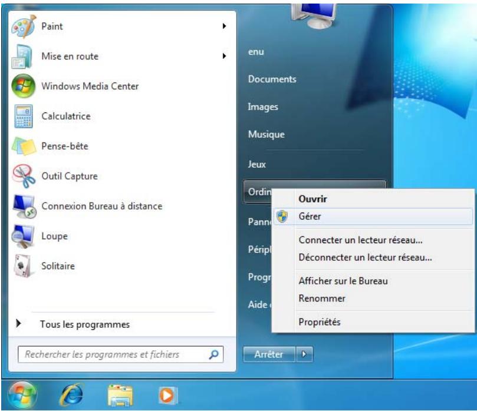Click the search magnifier icon in search box
Screen dimensions: 477x411
tap(214, 354)
